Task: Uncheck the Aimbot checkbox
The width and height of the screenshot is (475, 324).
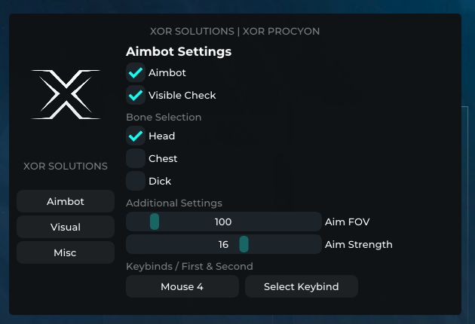Action: 136,72
